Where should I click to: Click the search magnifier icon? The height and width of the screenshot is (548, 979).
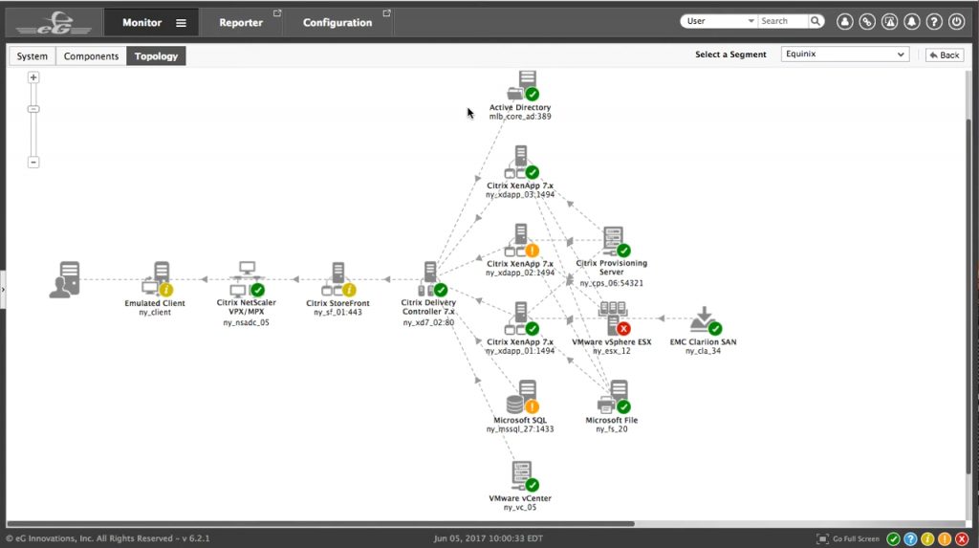coord(816,21)
